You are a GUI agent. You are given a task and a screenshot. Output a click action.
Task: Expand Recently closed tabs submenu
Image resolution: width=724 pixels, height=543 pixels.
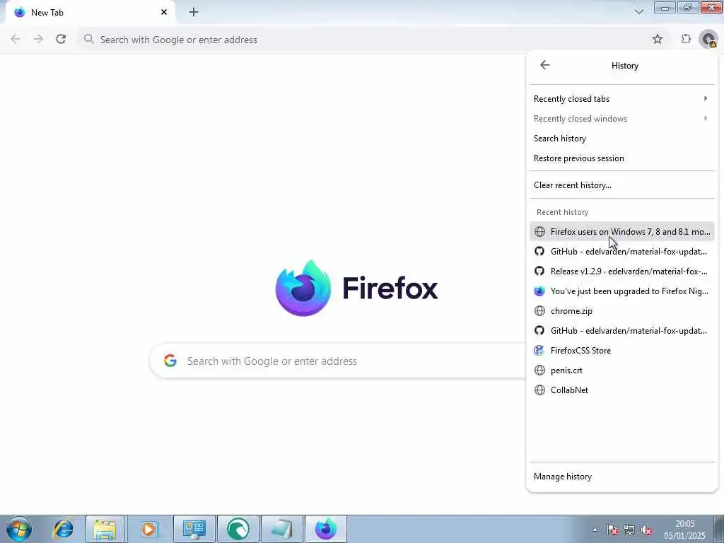[622, 99]
